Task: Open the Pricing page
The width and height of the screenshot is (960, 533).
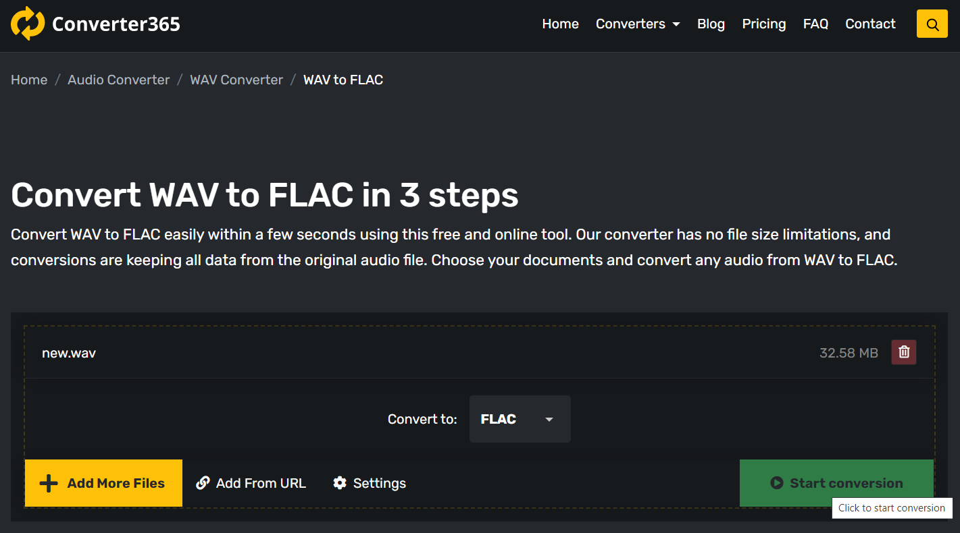Action: click(763, 24)
